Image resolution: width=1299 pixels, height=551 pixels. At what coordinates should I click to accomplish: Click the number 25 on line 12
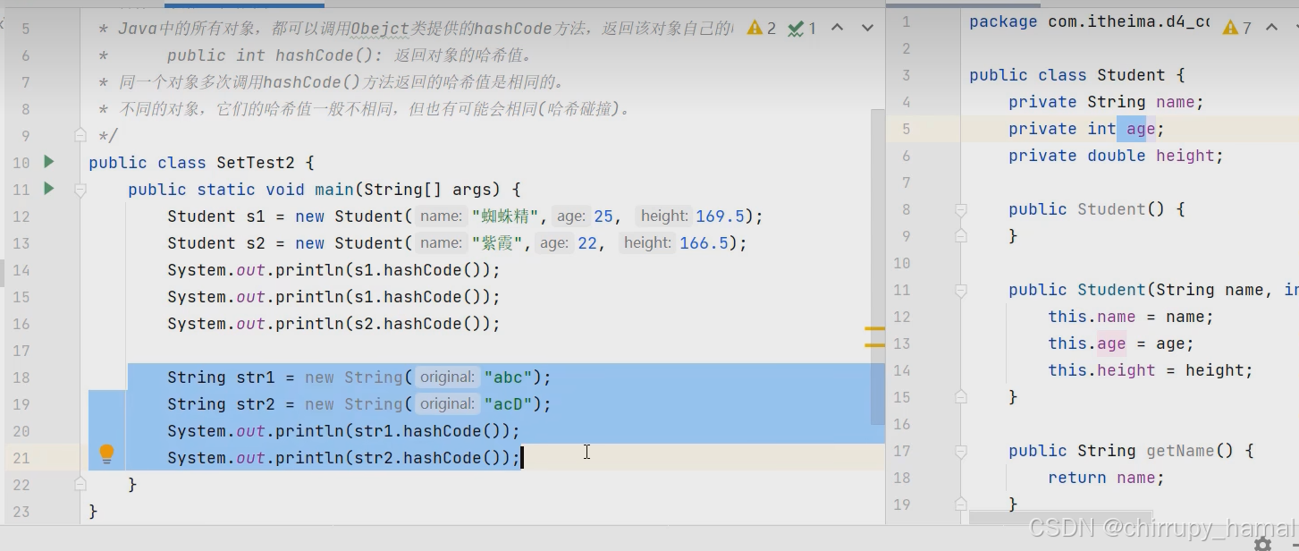(603, 216)
